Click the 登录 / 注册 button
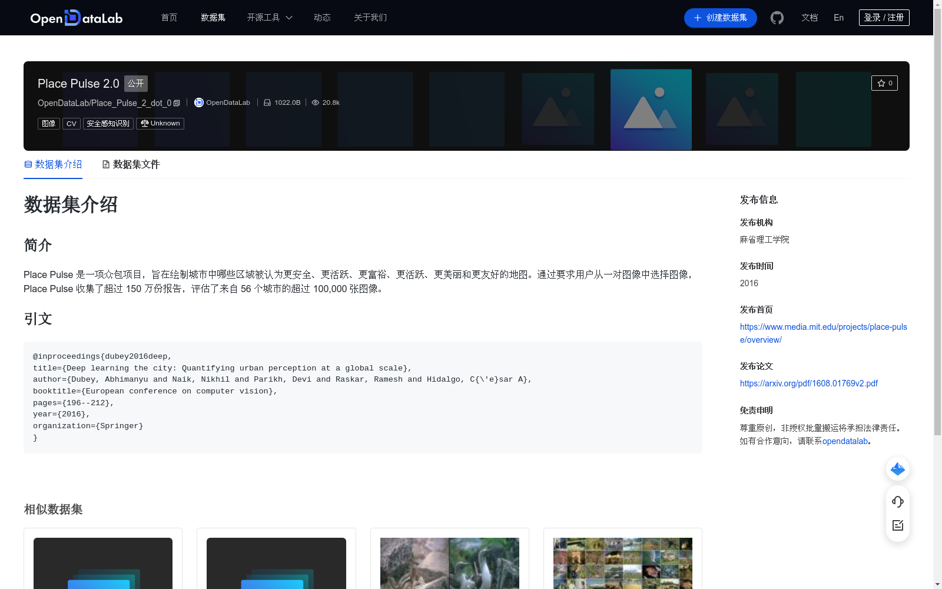The image size is (942, 589). 884,17
